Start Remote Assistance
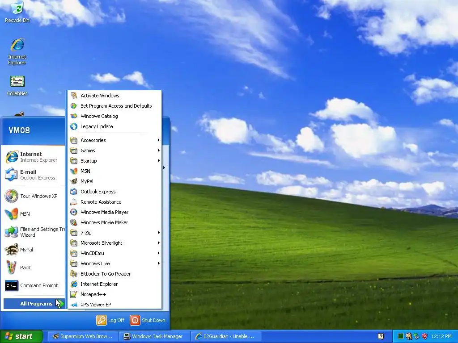Viewport: 458px width, 343px height. click(114, 202)
